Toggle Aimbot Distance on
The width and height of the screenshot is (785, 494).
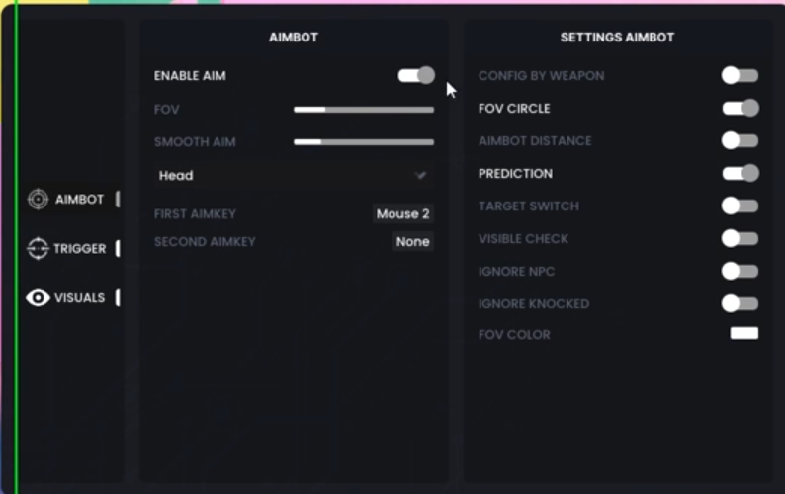coord(740,140)
